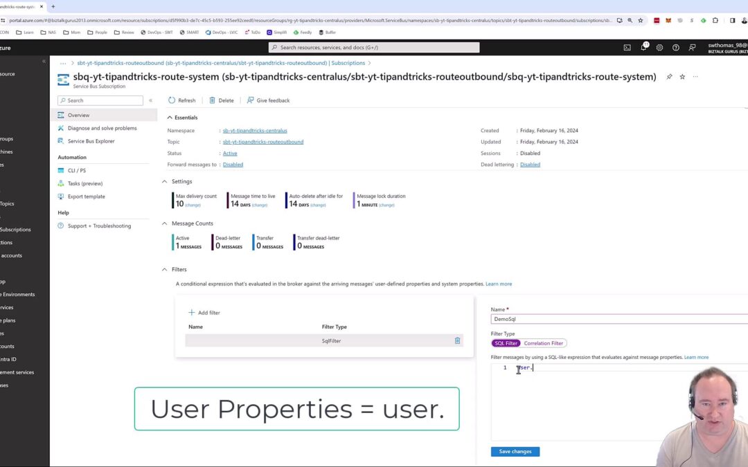
Task: Change the Auto-delete after idle setting
Action: click(318, 205)
